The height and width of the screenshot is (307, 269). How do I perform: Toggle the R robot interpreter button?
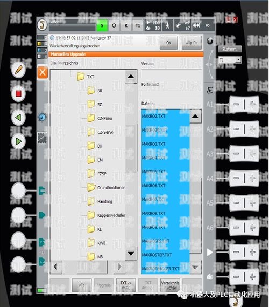[x=126, y=25]
